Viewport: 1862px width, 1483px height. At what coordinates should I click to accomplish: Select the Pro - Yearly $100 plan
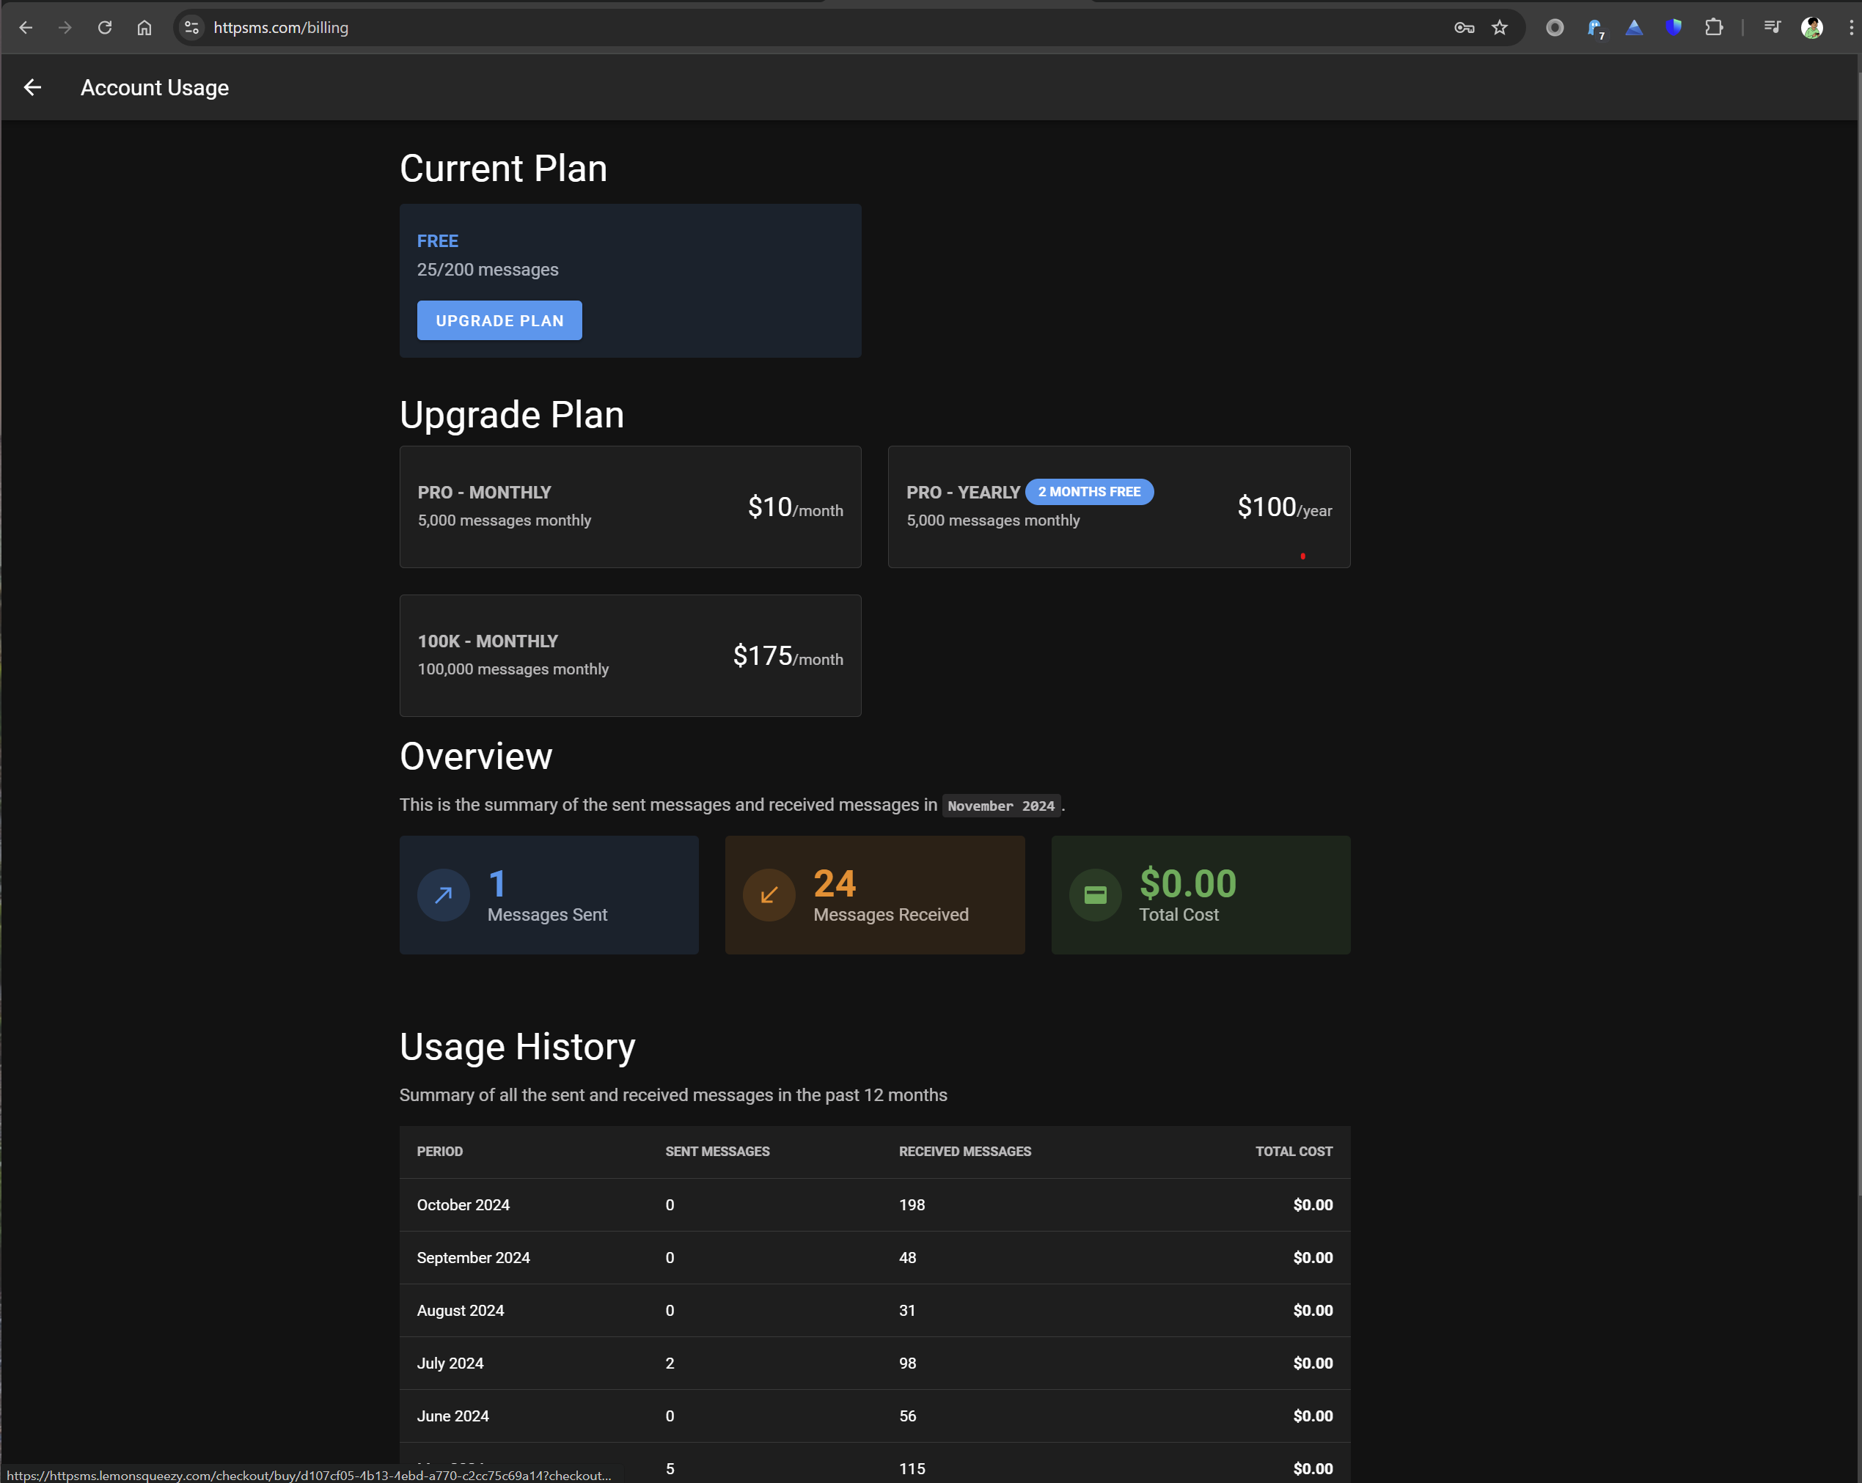pyautogui.click(x=1118, y=507)
